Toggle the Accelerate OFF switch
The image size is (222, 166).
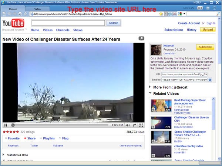coord(200,8)
